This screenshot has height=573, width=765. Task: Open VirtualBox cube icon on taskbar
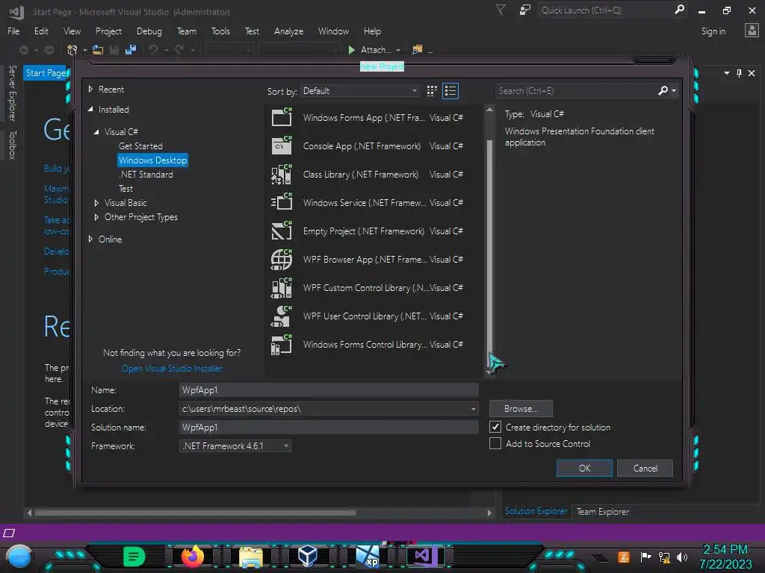coord(308,555)
